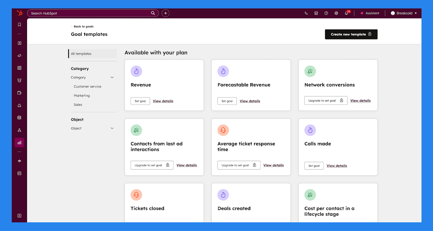Screen dimensions: 433x231
Task: Set goal for Calls made
Action: tap(314, 166)
